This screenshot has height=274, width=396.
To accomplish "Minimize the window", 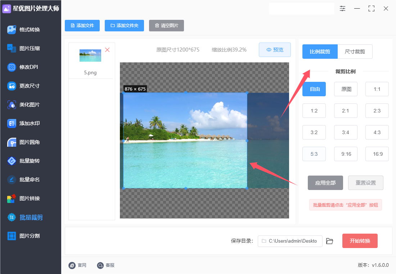I will coord(357,8).
